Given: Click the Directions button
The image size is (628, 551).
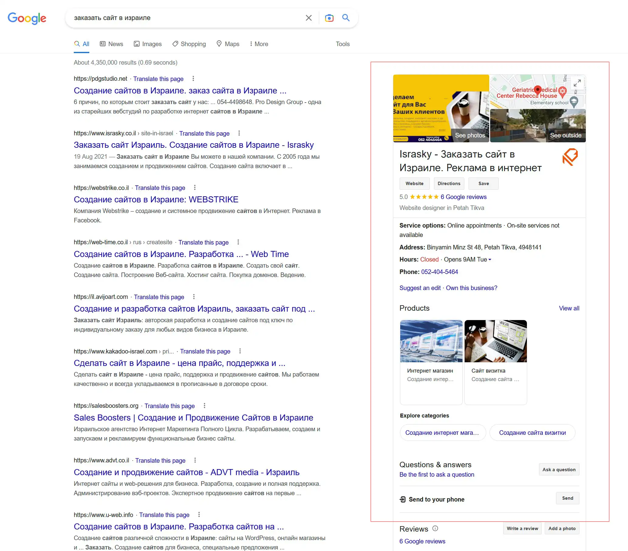Looking at the screenshot, I should point(449,184).
